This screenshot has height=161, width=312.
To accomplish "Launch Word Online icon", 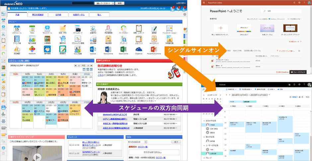I will pyautogui.click(x=108, y=48).
